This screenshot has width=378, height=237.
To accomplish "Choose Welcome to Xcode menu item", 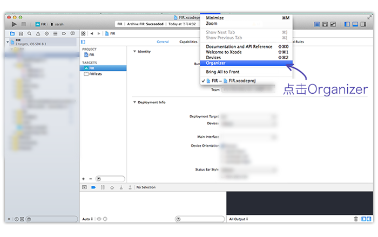I will [246, 52].
